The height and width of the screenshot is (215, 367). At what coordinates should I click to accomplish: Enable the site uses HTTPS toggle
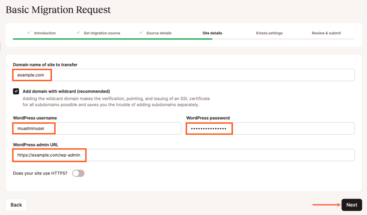point(78,173)
